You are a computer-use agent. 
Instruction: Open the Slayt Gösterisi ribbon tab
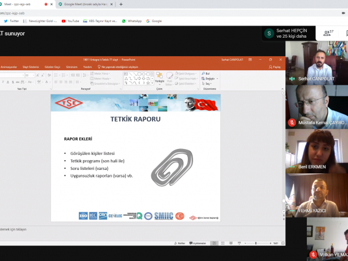[31, 67]
